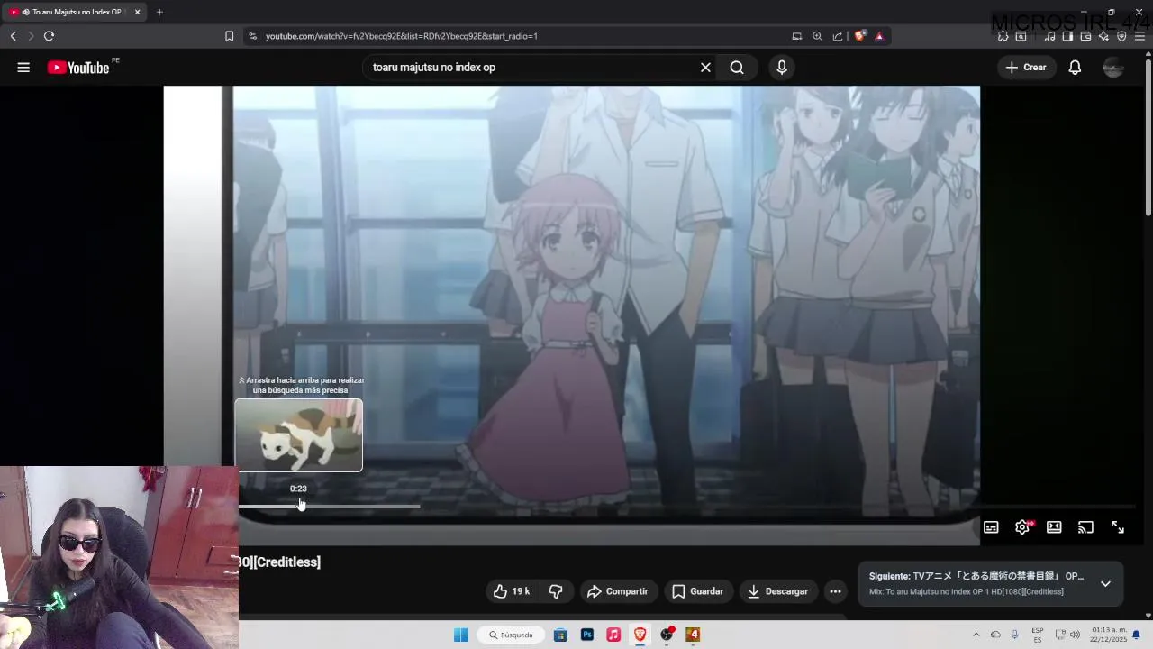Open the browser main menu
Image resolution: width=1153 pixels, height=649 pixels.
coord(1140,36)
